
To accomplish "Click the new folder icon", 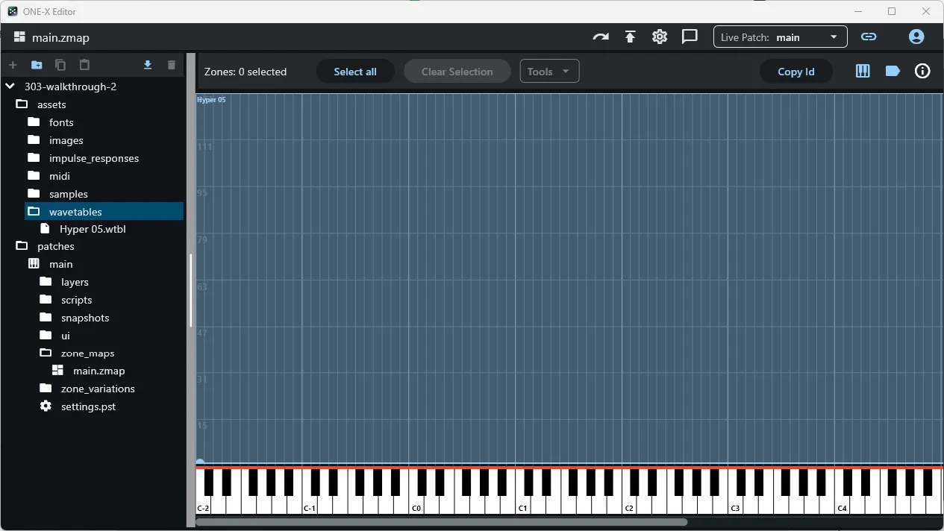I will tap(37, 65).
